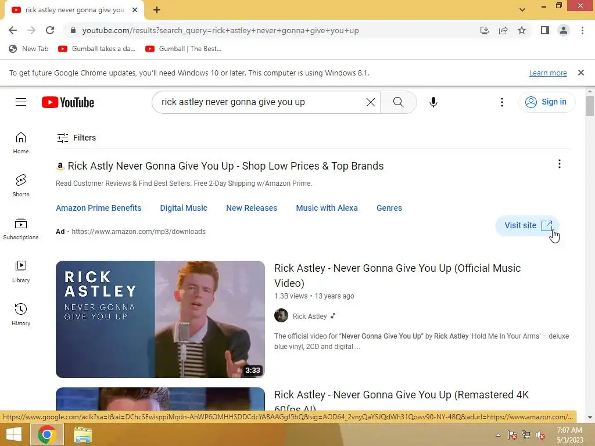
Task: Click the YouTube logo
Action: click(68, 102)
